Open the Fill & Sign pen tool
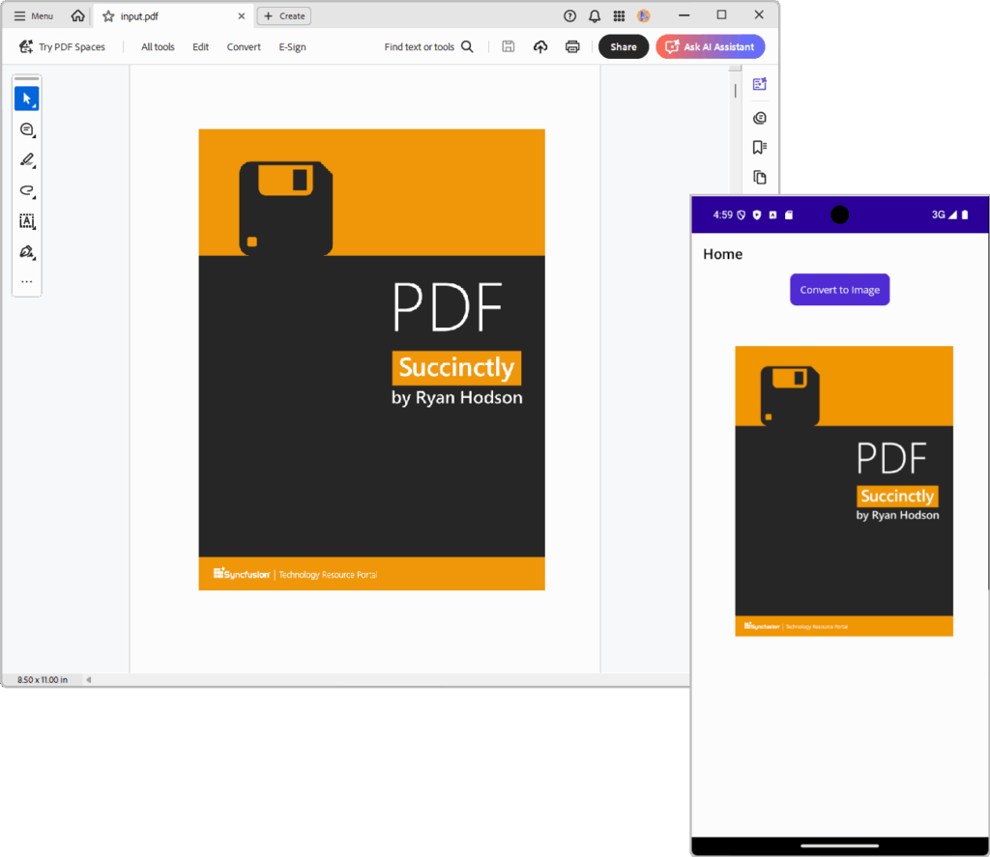The width and height of the screenshot is (990, 857). pos(27,251)
